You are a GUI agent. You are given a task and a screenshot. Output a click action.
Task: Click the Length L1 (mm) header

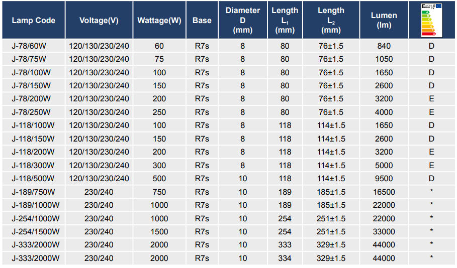click(x=285, y=20)
